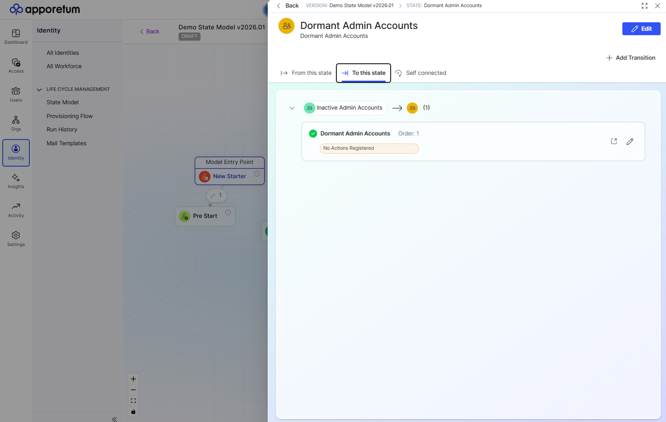View Activity from the sidebar
666x422 pixels.
pyautogui.click(x=16, y=209)
